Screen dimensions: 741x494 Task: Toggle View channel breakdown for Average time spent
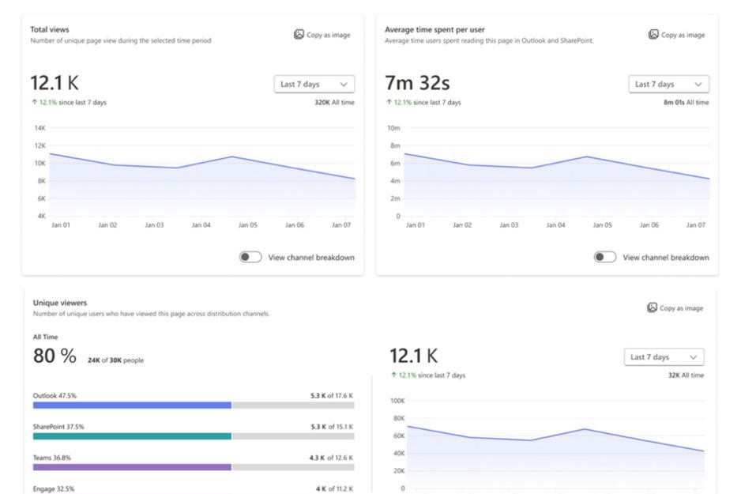click(x=605, y=257)
